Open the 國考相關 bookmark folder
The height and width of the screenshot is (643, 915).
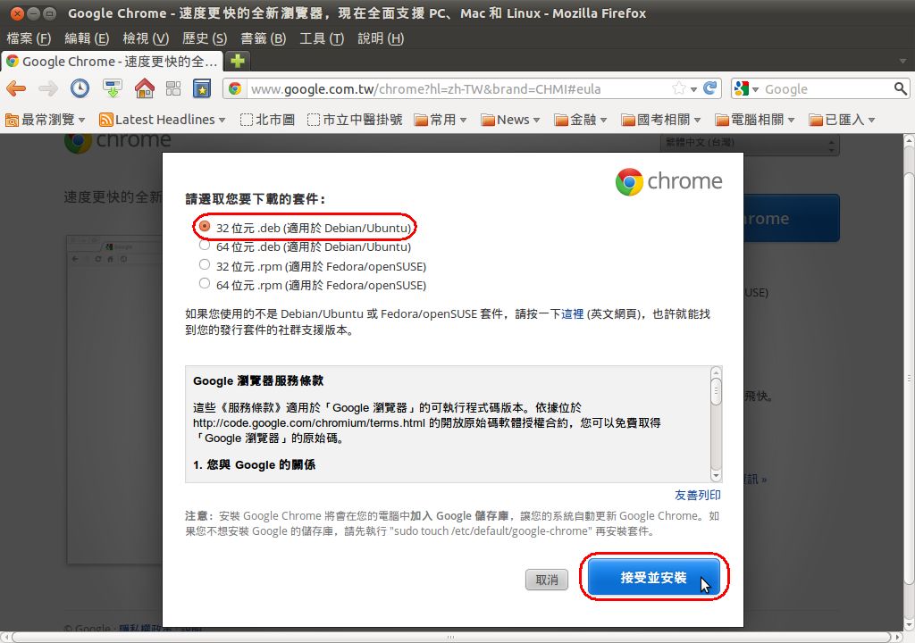[x=660, y=120]
